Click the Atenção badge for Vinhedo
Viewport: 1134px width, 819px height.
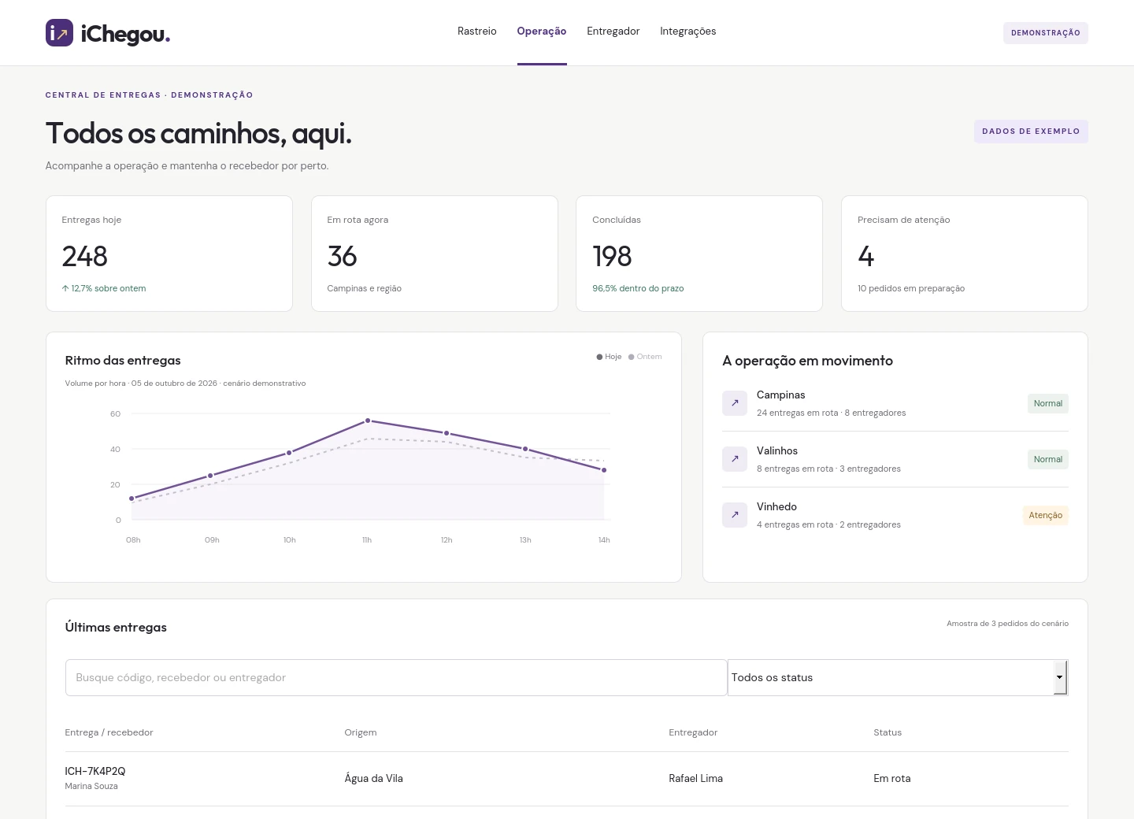click(x=1046, y=515)
